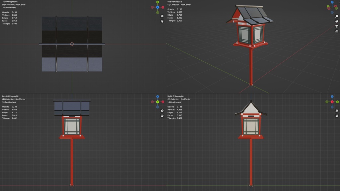Click the pan hand icon in Front Orthographic viewport

pyautogui.click(x=162, y=116)
